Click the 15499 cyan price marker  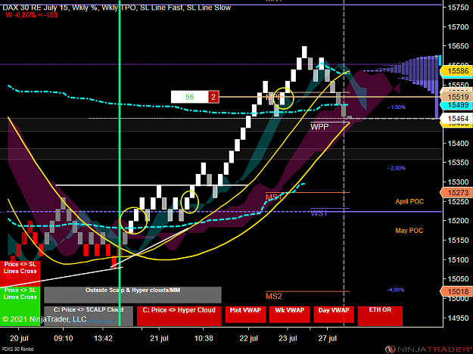pos(456,105)
